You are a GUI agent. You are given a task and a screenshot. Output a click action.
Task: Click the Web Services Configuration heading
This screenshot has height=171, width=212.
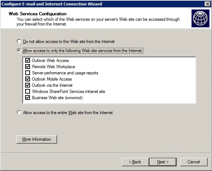(x=38, y=14)
